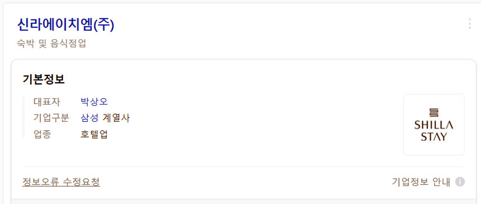Click the 숙박 및 음식점업 category text
The width and height of the screenshot is (481, 204).
pos(51,44)
